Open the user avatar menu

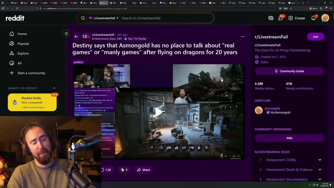(x=325, y=18)
